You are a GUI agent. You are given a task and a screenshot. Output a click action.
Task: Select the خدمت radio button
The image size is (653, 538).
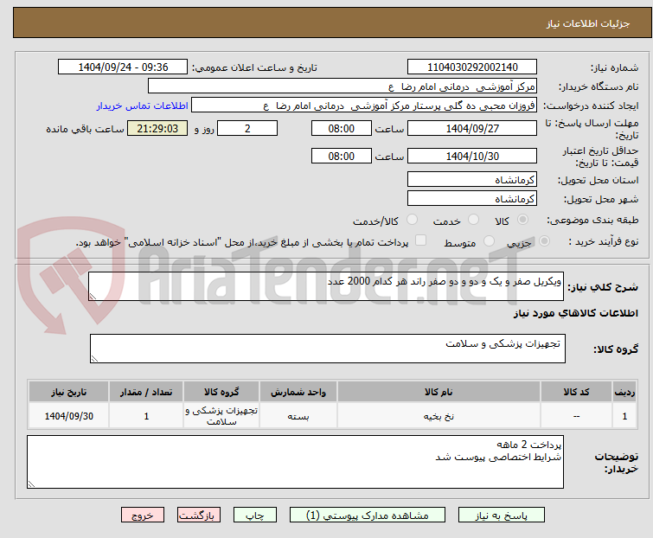[473, 220]
